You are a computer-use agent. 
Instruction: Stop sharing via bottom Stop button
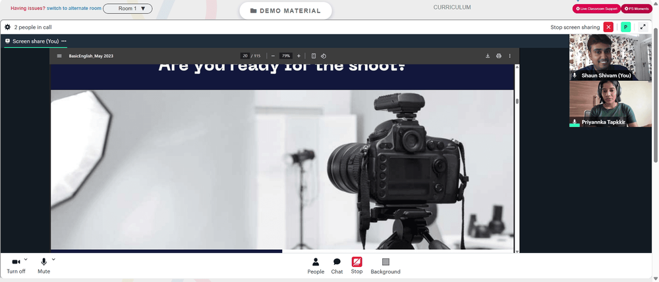(357, 266)
